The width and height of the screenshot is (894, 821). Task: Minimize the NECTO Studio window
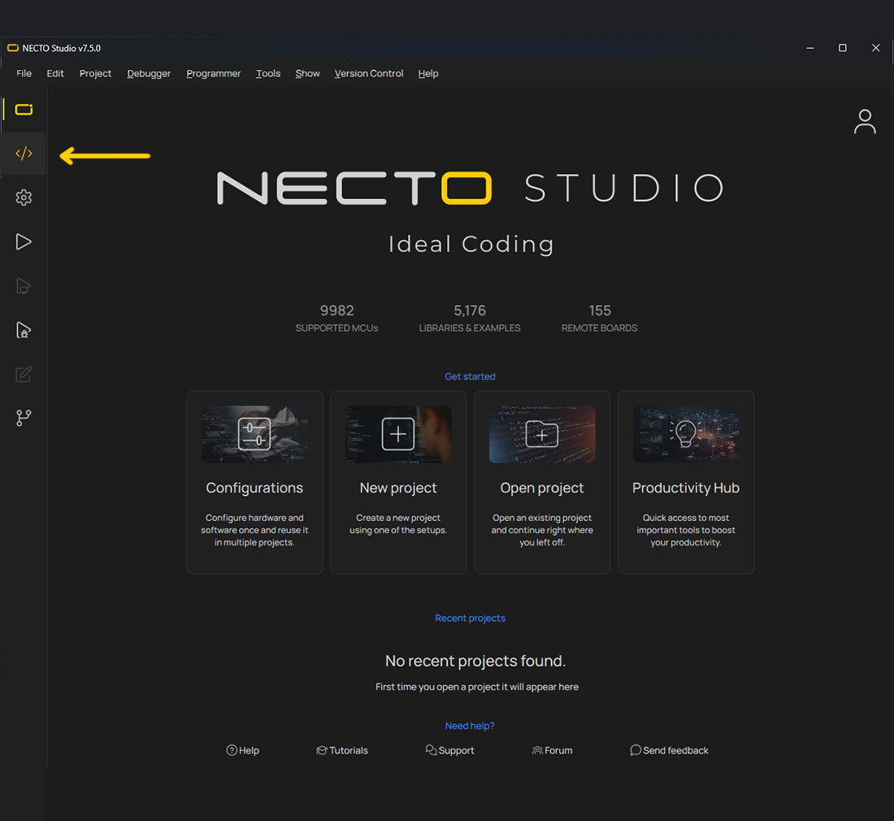809,48
